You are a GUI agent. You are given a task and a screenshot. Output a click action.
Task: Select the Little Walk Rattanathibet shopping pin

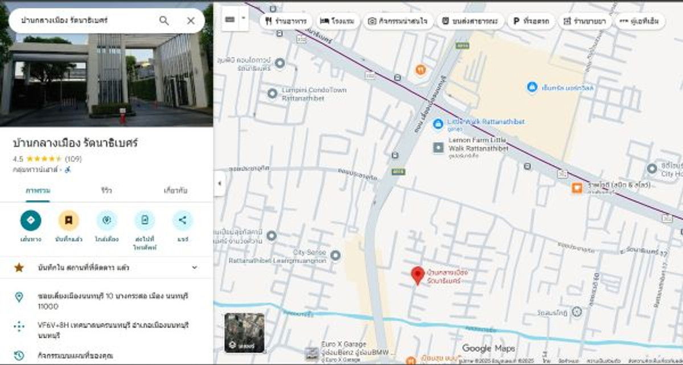pyautogui.click(x=438, y=123)
